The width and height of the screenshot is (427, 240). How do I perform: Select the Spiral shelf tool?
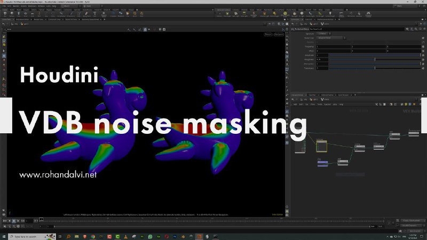click(x=135, y=14)
